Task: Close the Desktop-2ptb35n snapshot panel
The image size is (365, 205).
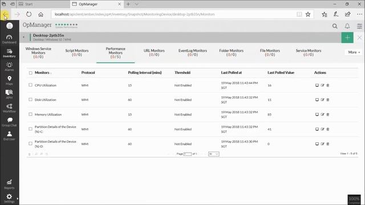Action: 359,38
